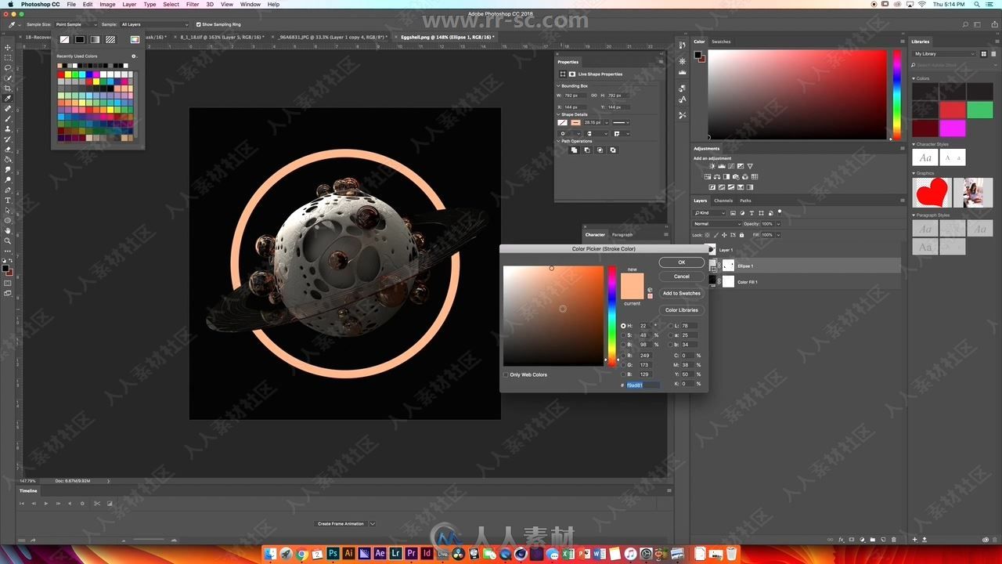Toggle Show Sampling Ring checkbox
1002x564 pixels.
click(x=198, y=24)
